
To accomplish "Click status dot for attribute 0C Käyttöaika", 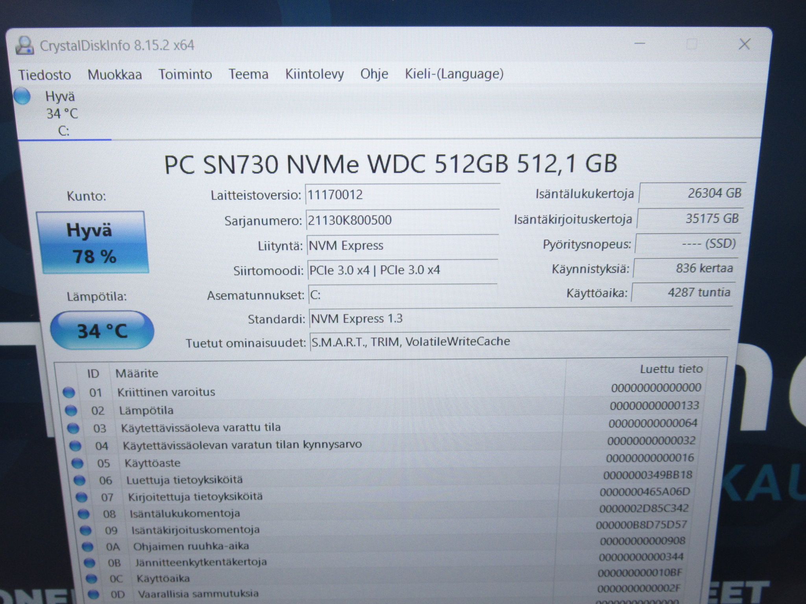I will (91, 578).
